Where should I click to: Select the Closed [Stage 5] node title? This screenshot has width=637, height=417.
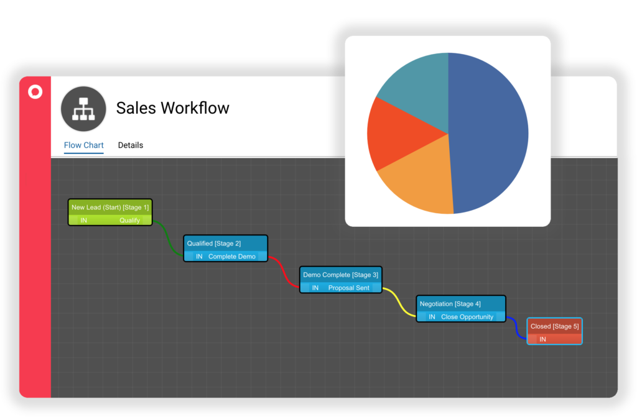point(554,326)
